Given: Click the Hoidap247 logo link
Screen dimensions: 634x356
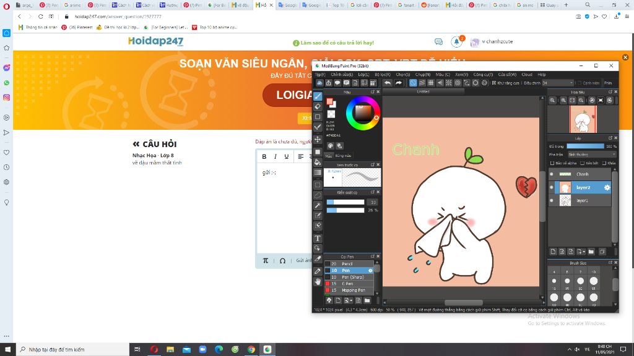Looking at the screenshot, I should click(x=155, y=41).
